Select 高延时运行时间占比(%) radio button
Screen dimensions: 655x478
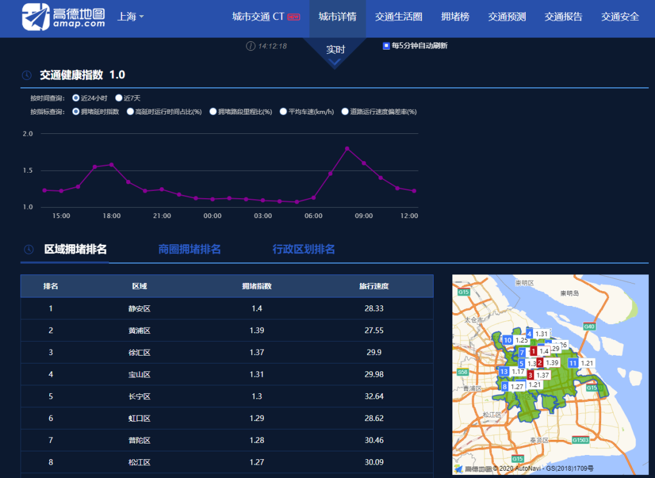130,111
